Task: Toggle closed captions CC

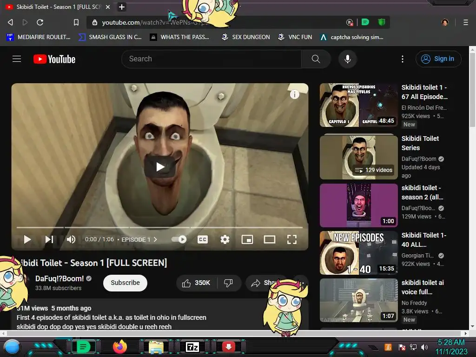Action: [203, 239]
